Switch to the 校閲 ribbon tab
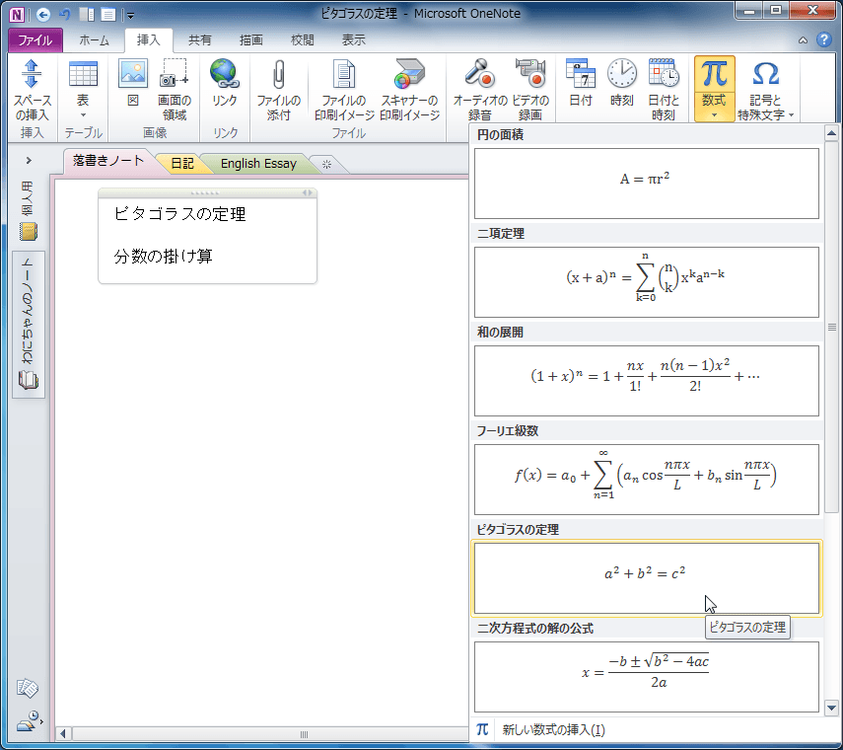This screenshot has height=750, width=843. (x=302, y=40)
